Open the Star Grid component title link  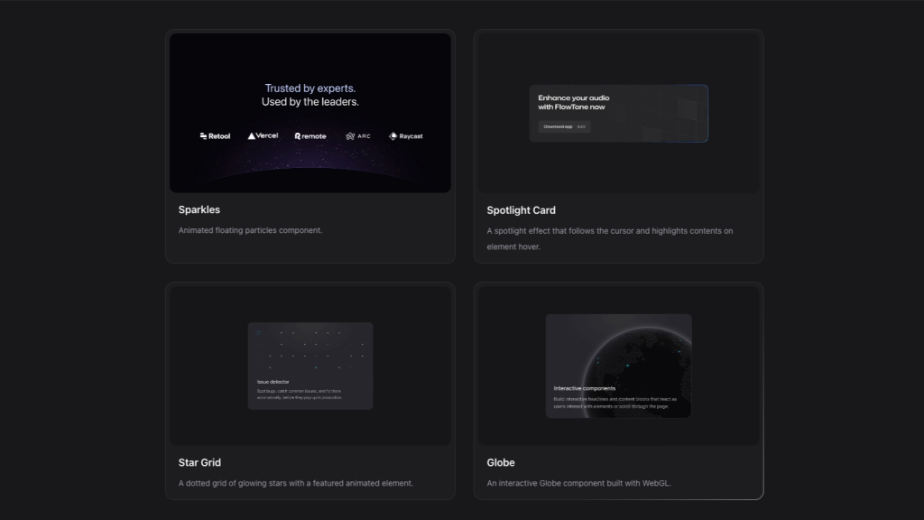point(199,462)
